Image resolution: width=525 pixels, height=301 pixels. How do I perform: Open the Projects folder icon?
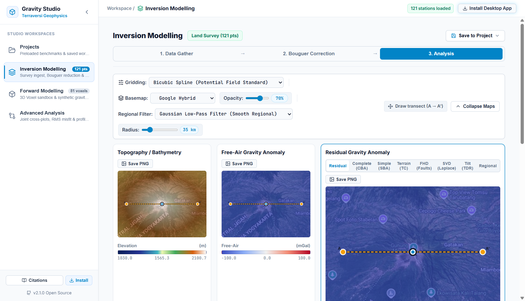(x=12, y=50)
